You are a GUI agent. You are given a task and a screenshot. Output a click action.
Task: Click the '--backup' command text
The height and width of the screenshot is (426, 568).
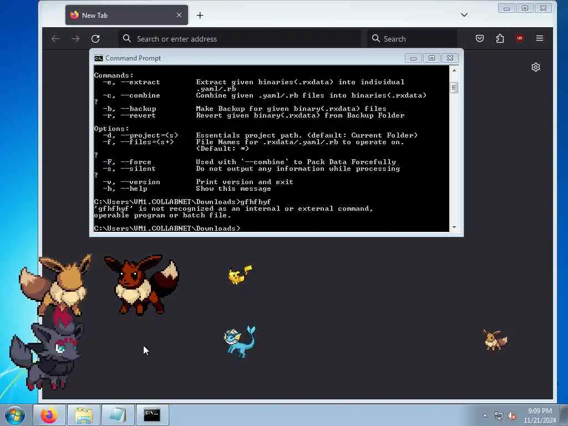coord(138,109)
